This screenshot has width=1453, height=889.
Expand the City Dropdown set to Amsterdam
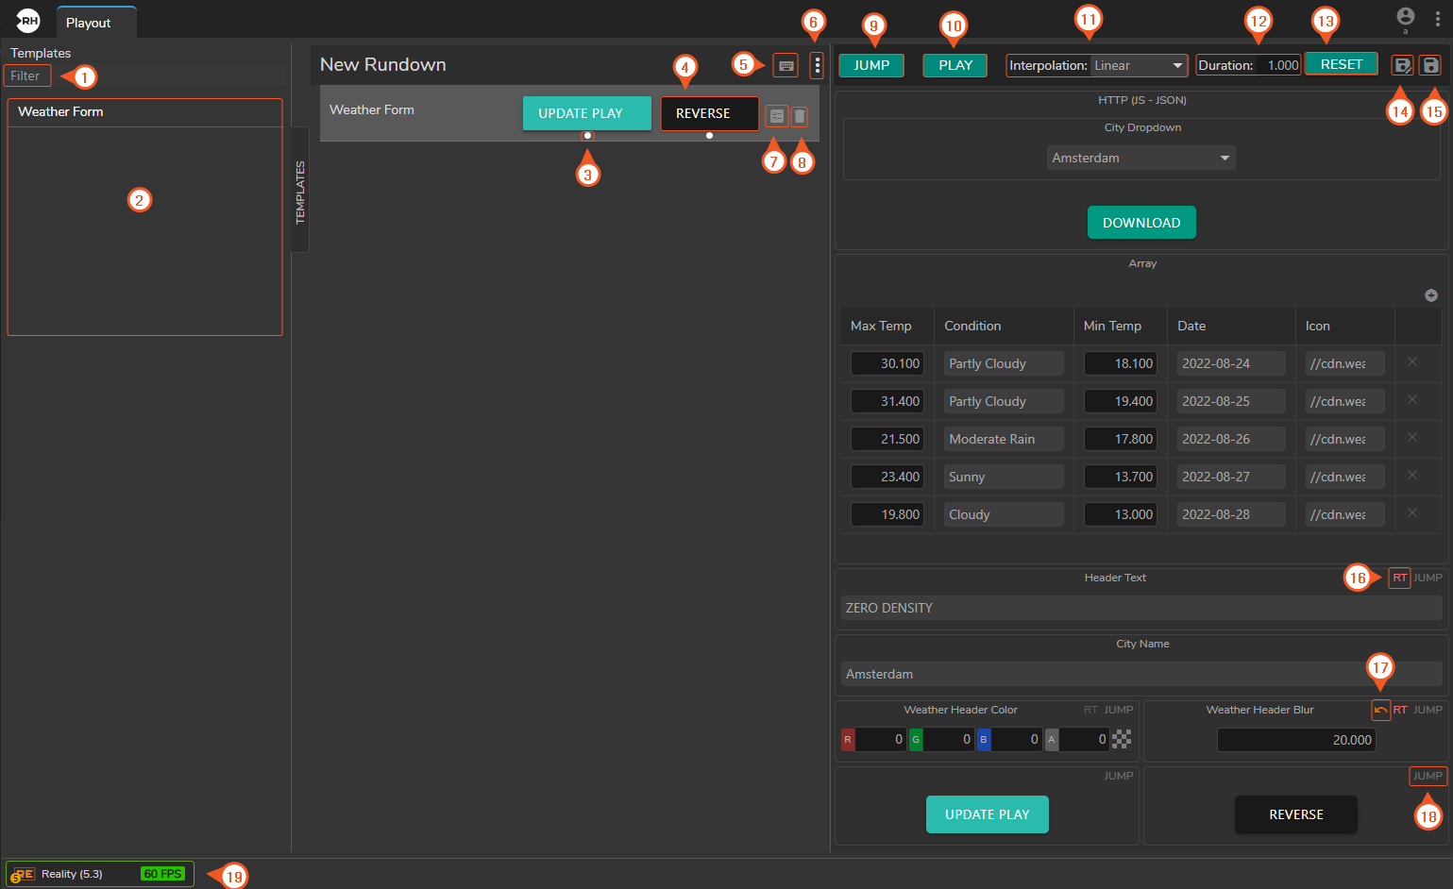coord(1140,158)
